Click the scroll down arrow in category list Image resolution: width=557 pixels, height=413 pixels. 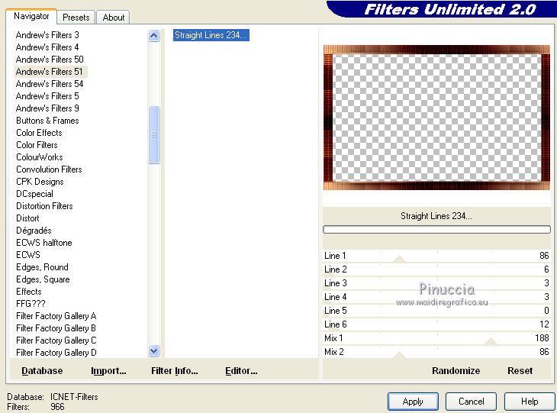pos(153,351)
